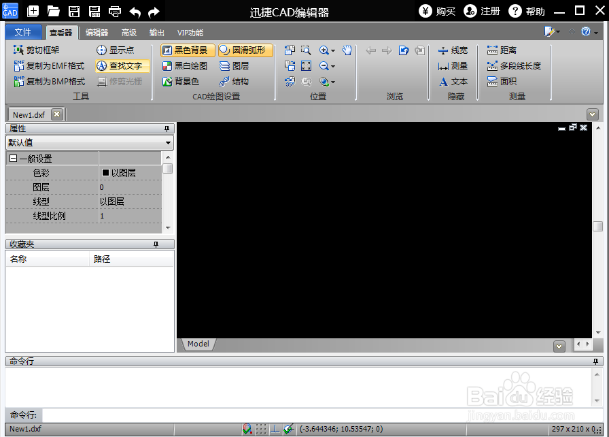This screenshot has width=609, height=437.
Task: Open the 图层 layers dialog
Action: coord(234,66)
